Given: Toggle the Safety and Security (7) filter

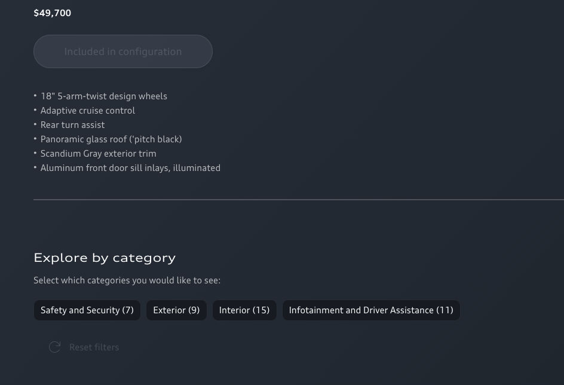Looking at the screenshot, I should [x=87, y=310].
